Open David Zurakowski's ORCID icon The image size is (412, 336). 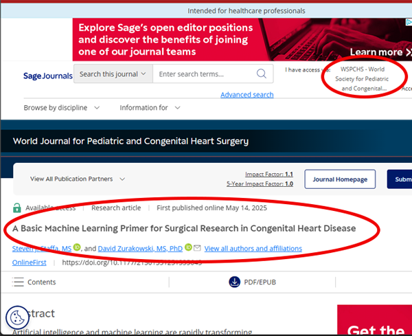click(x=188, y=247)
